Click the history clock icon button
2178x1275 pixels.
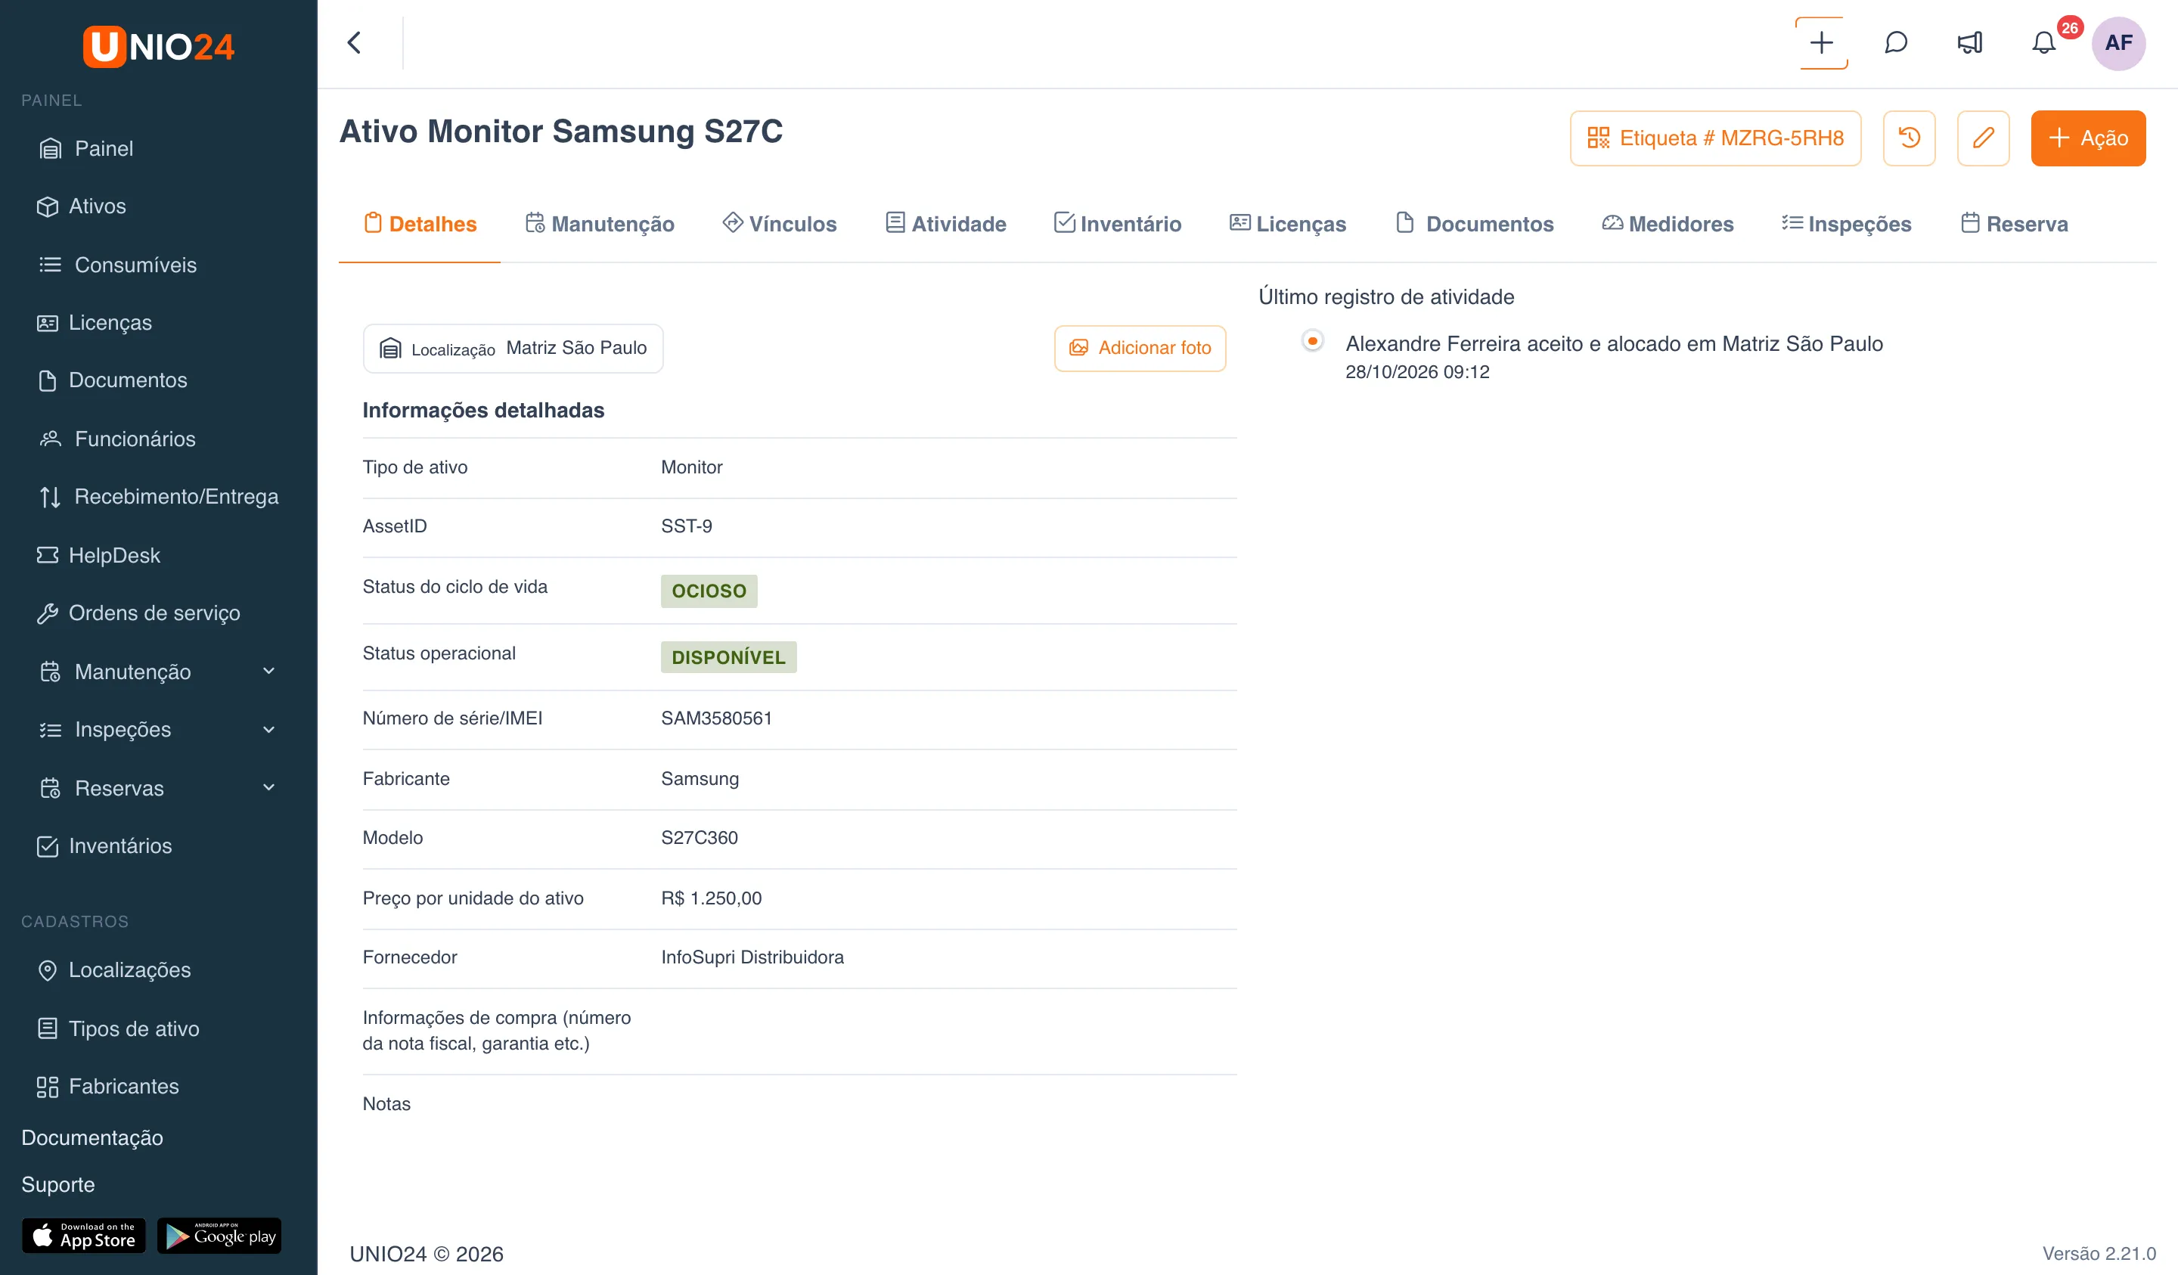1910,138
